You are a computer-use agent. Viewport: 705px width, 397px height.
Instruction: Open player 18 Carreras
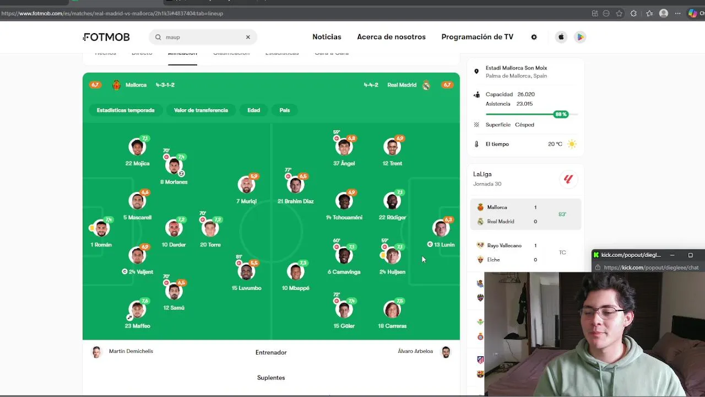point(392,314)
